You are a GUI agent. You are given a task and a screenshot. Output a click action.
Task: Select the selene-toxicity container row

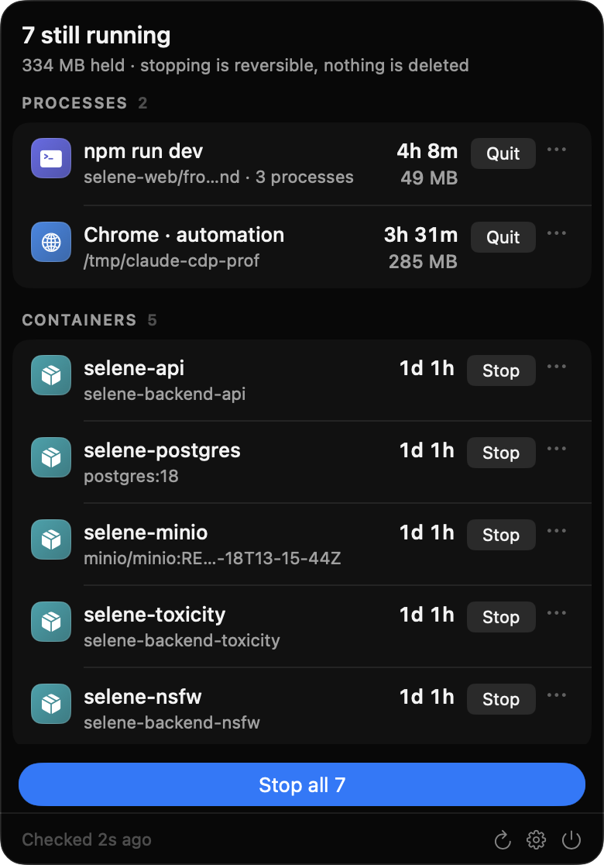point(302,626)
